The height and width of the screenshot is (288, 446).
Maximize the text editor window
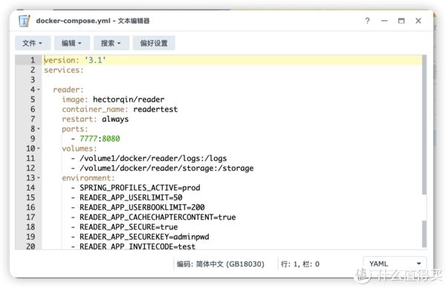pos(401,21)
